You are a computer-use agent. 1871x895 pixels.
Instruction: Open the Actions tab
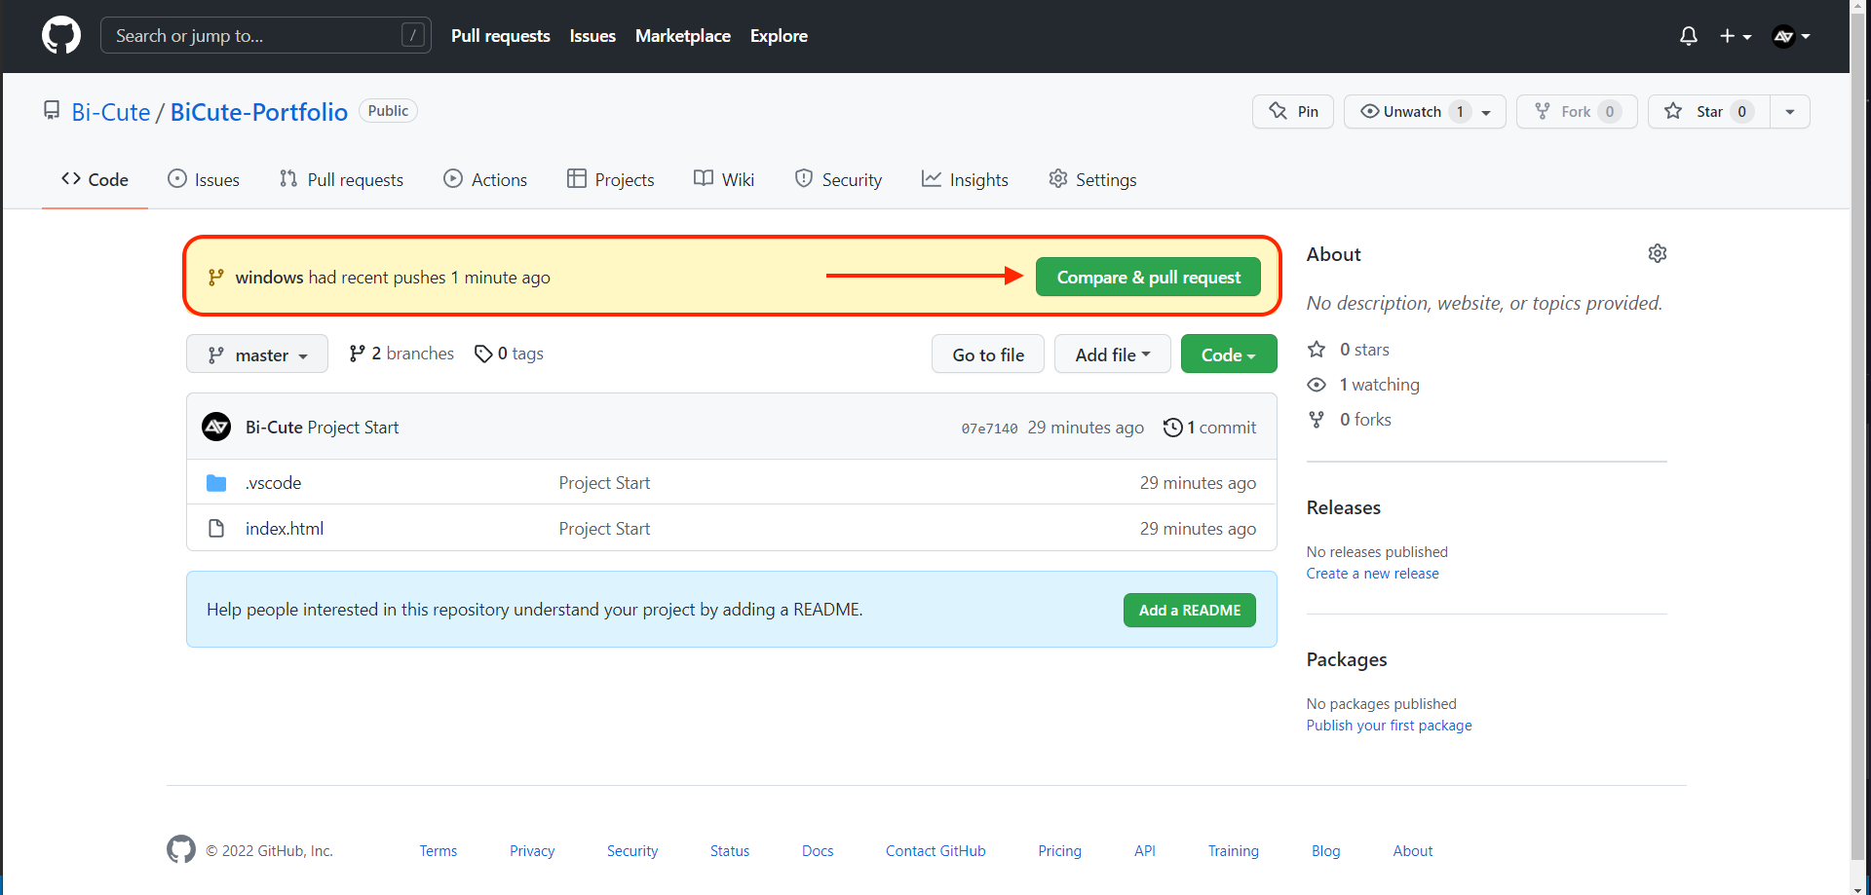485,179
